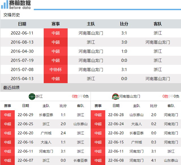Select the 2015-07-08 date cell
This screenshot has height=165, width=181.
coord(22,70)
